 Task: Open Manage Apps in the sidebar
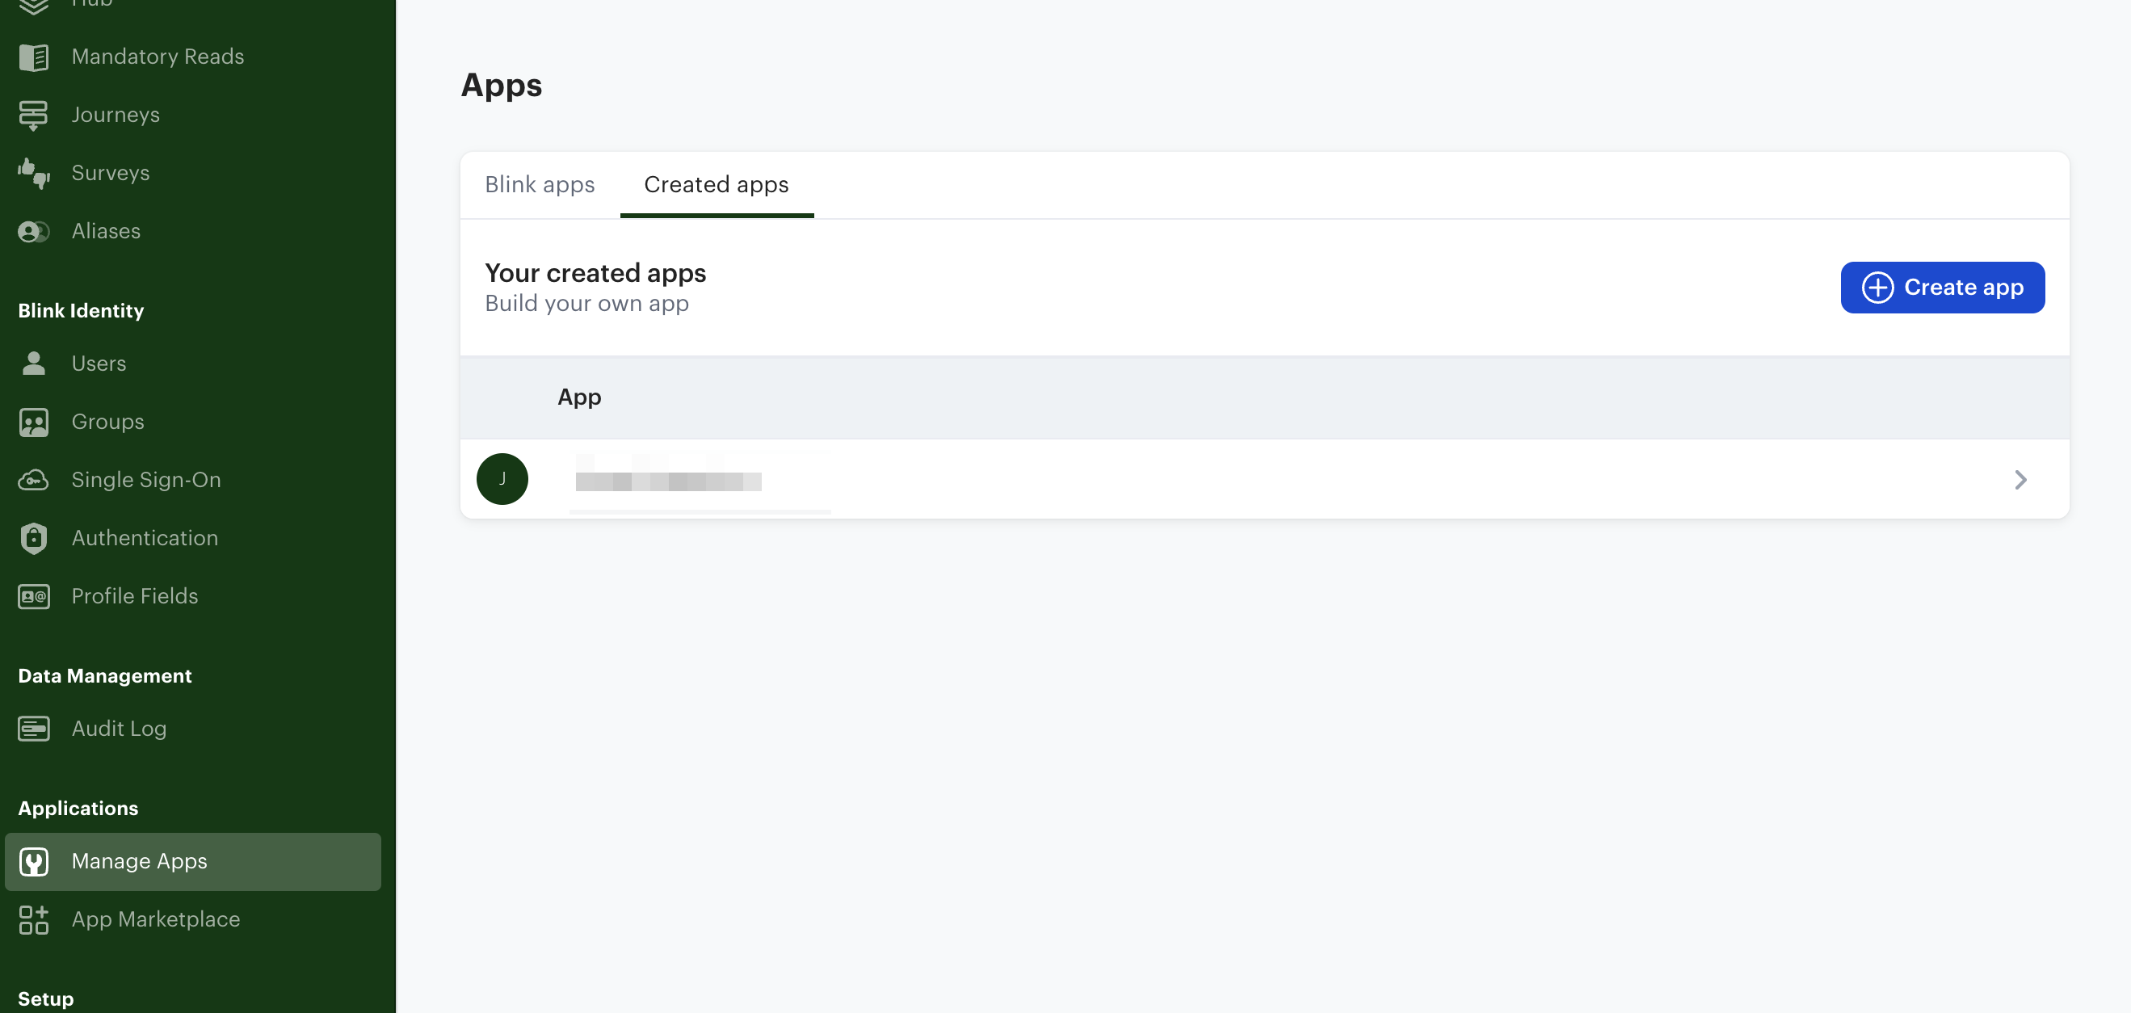tap(139, 861)
